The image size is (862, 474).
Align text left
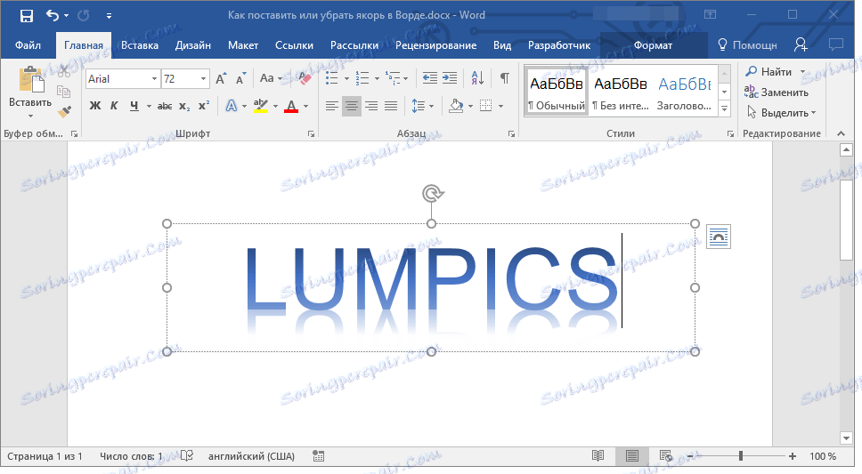pos(331,106)
